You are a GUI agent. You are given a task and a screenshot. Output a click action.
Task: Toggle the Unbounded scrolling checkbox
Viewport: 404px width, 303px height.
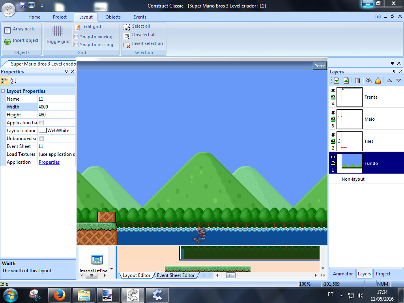pos(41,138)
